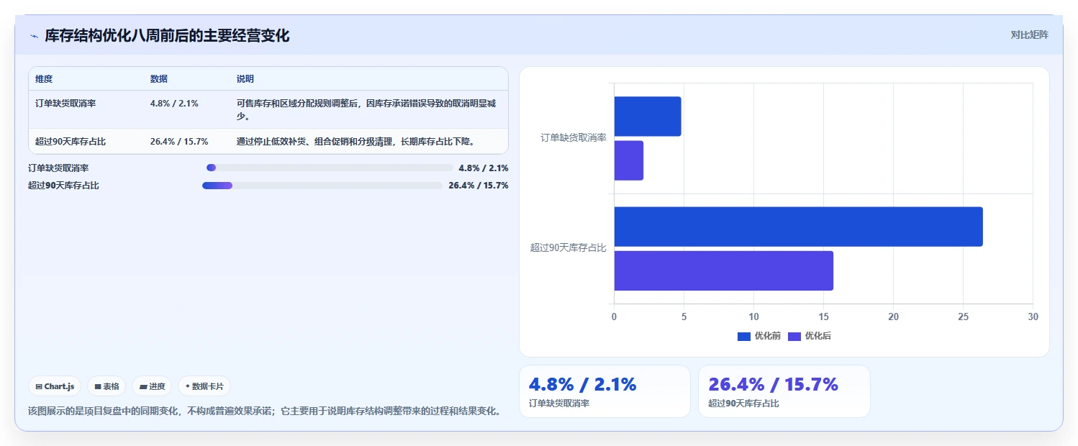Toggle the 优化前 legend swatch
Viewport: 1078px width, 446px height.
pyautogui.click(x=744, y=337)
